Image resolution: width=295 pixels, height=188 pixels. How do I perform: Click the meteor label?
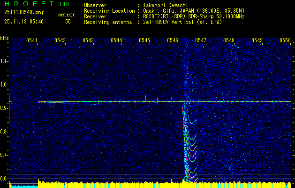tap(67, 15)
